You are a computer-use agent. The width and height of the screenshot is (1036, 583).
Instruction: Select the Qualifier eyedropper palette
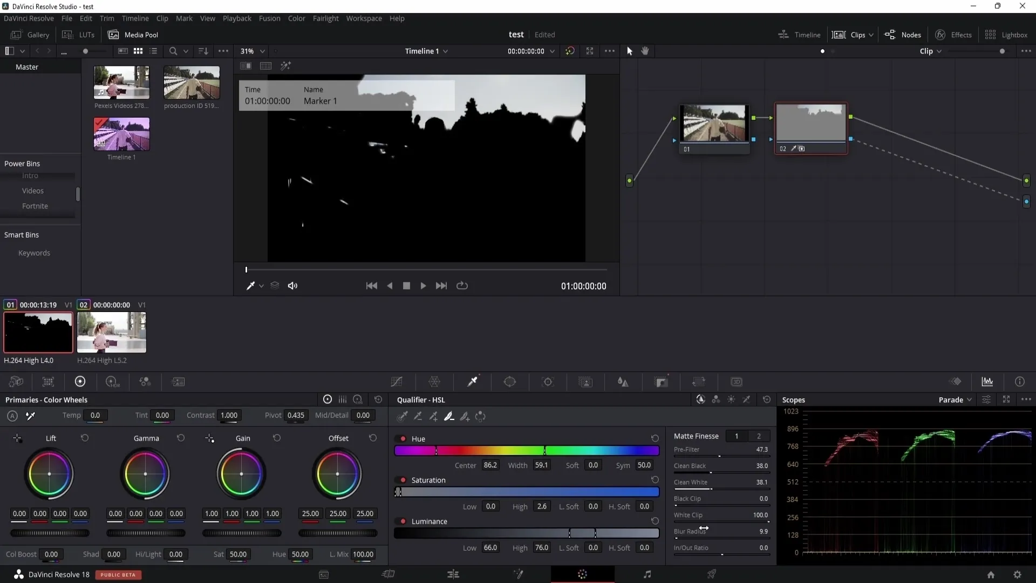click(x=473, y=382)
